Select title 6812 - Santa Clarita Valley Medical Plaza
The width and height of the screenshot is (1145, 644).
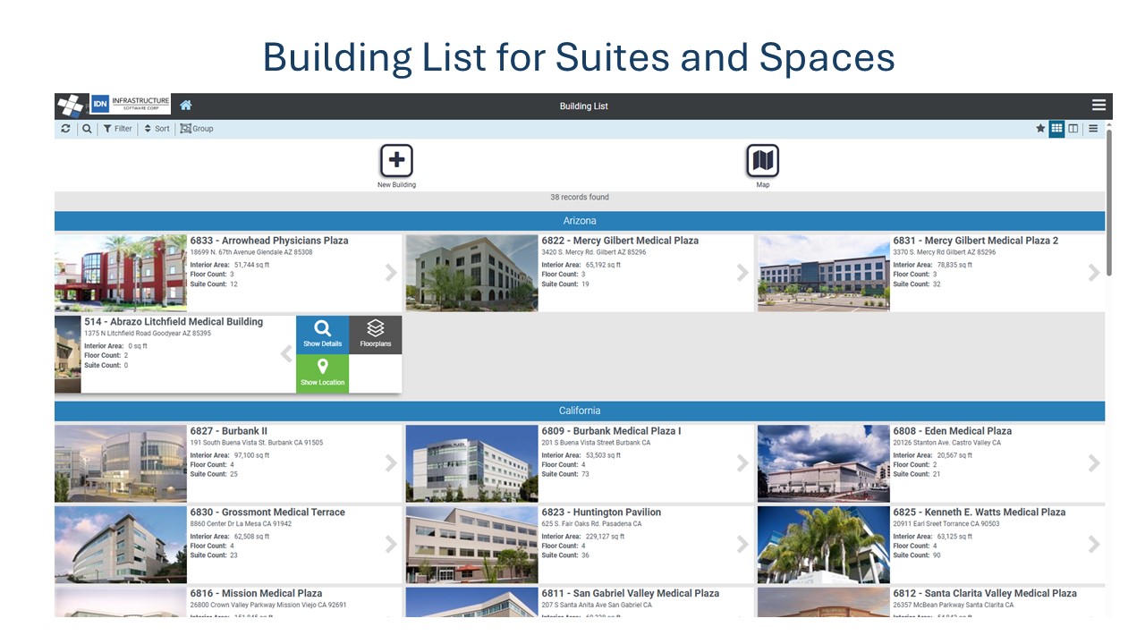pos(984,594)
